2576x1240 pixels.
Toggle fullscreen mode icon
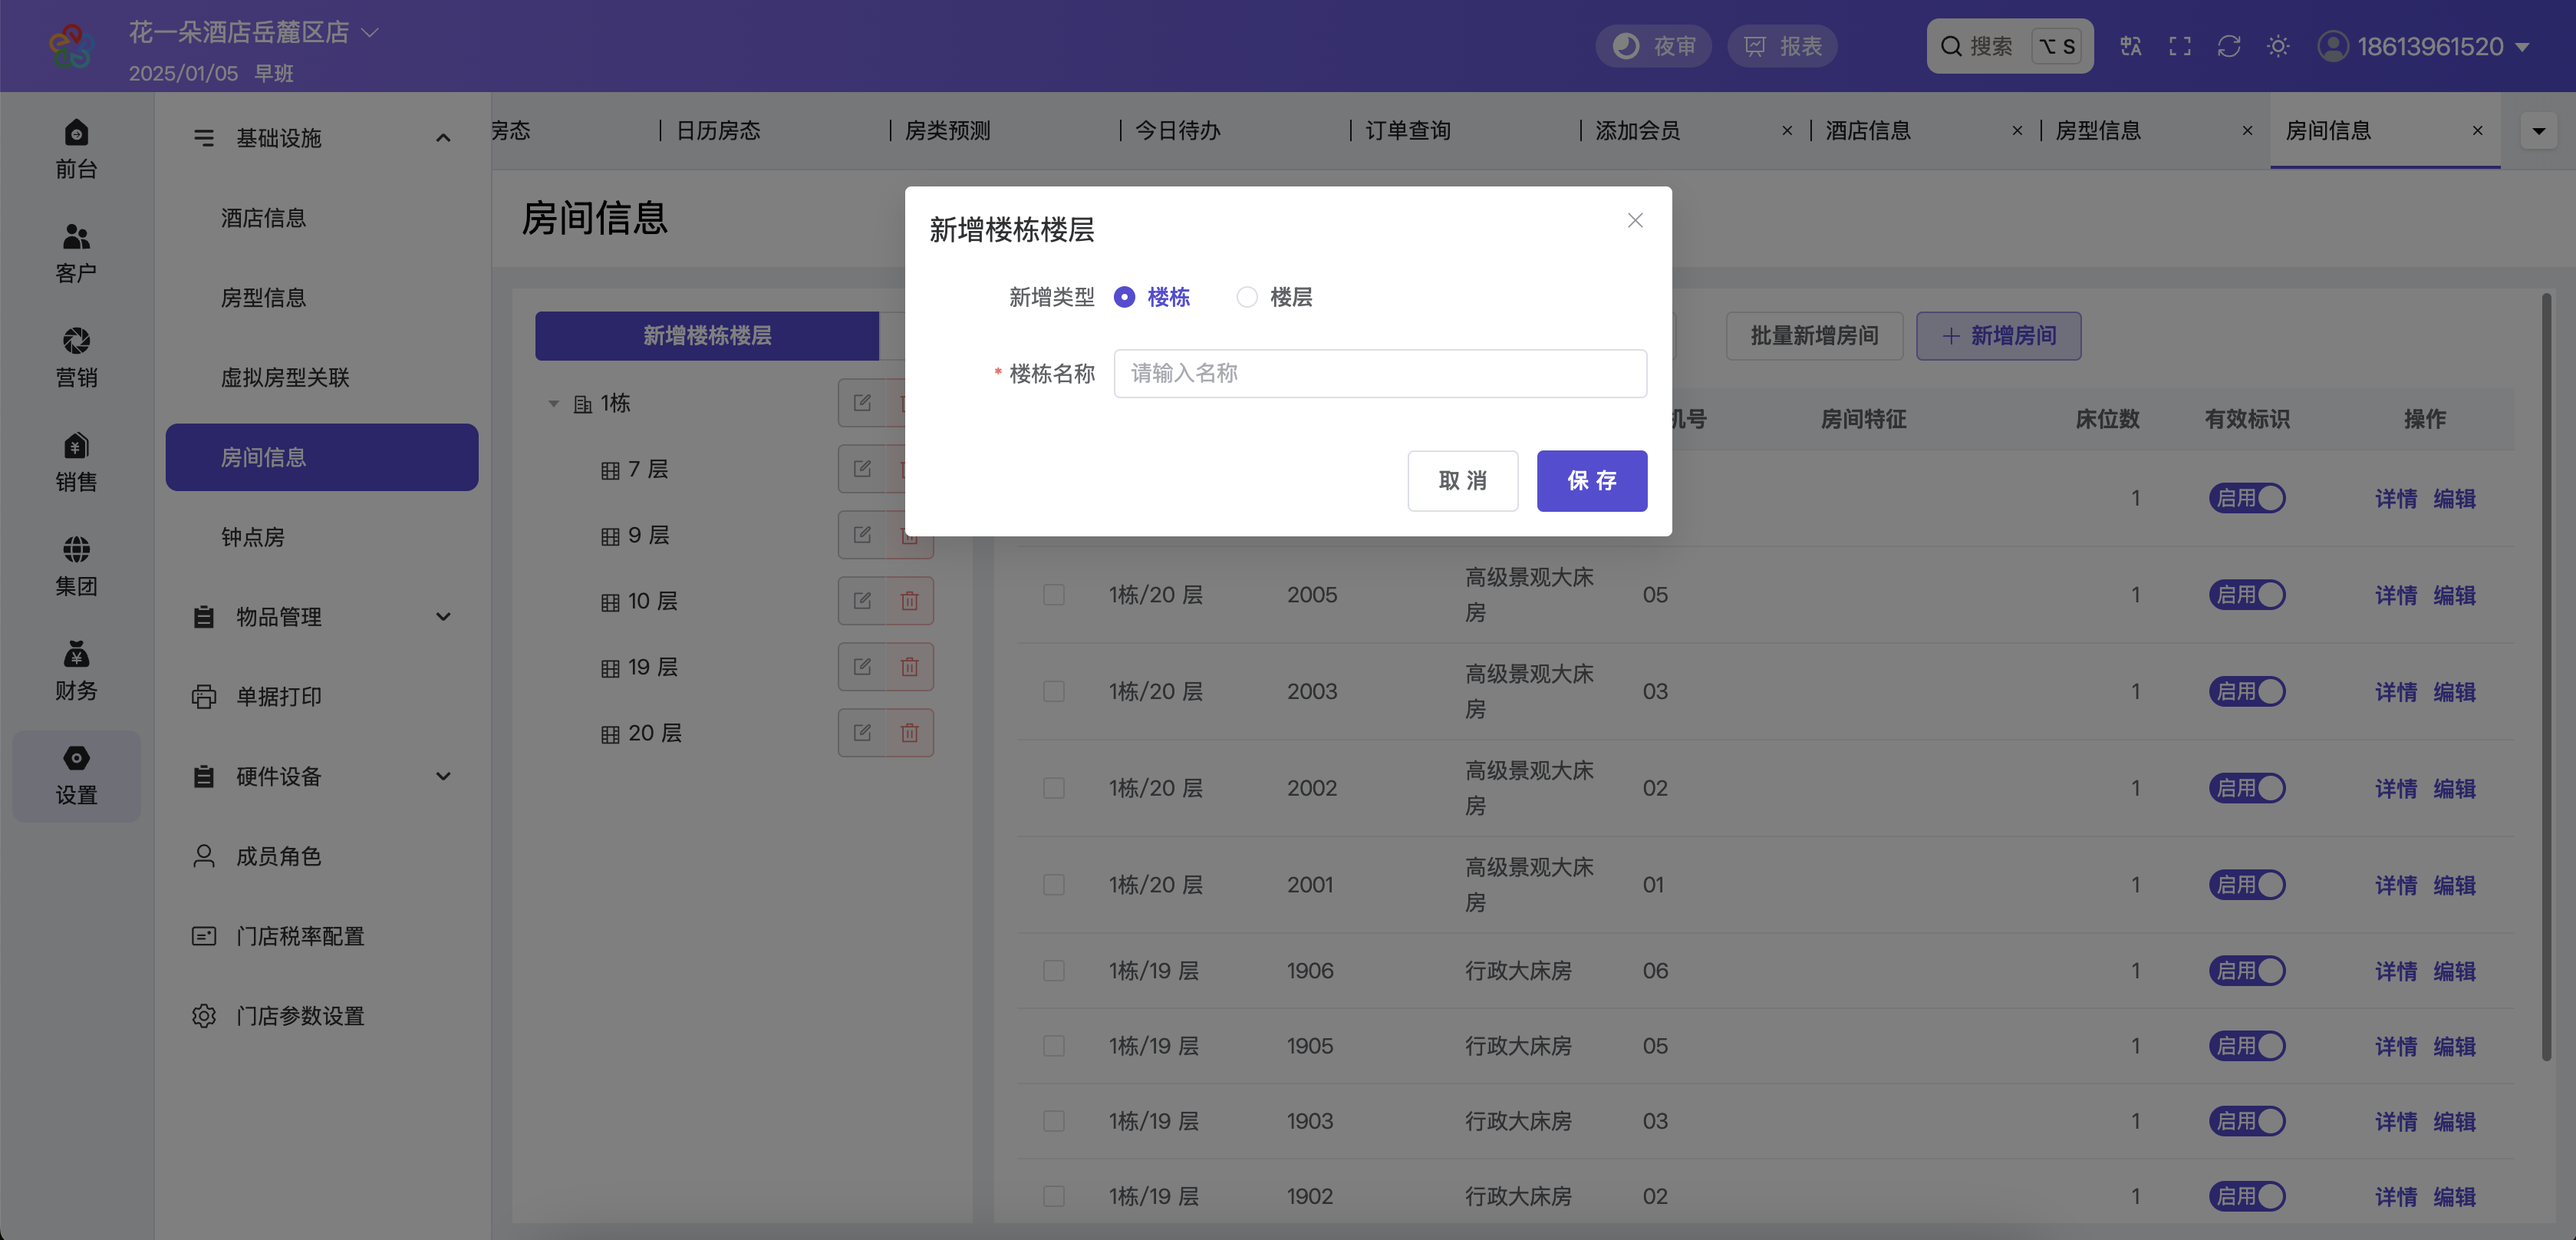click(x=2180, y=46)
